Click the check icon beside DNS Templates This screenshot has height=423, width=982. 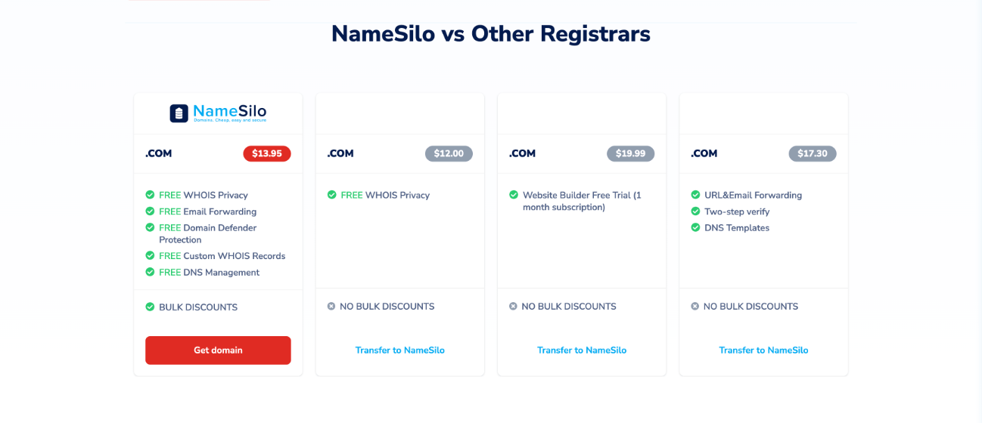(695, 227)
